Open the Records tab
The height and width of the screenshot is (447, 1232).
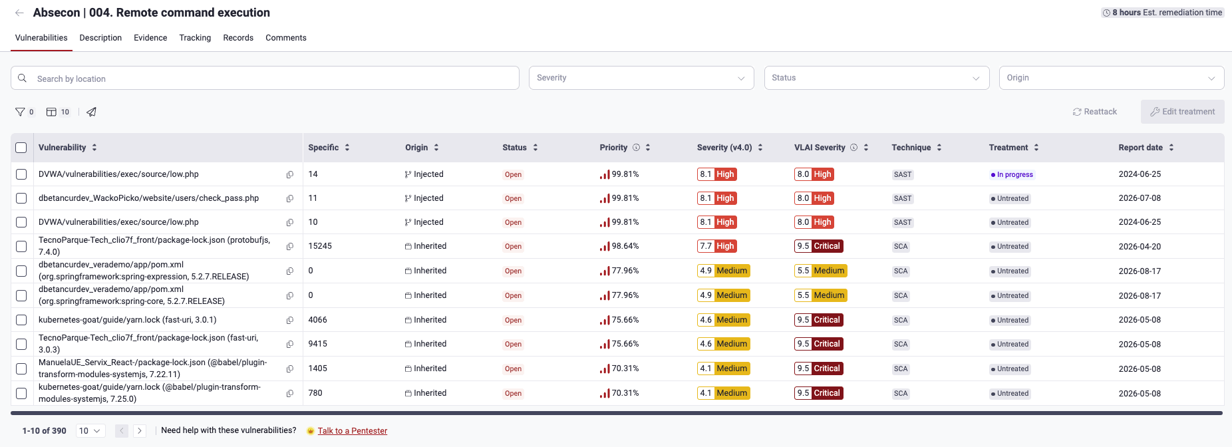[x=238, y=38]
